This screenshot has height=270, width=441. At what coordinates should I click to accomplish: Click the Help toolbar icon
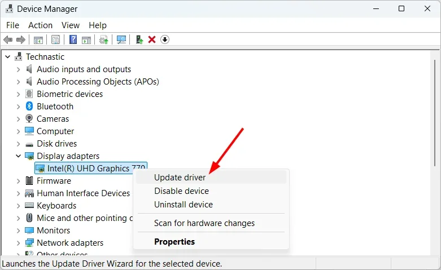pos(73,39)
